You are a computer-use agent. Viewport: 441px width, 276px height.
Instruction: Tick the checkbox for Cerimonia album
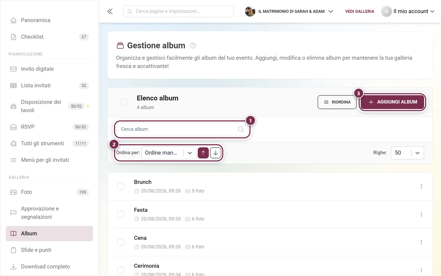click(121, 270)
